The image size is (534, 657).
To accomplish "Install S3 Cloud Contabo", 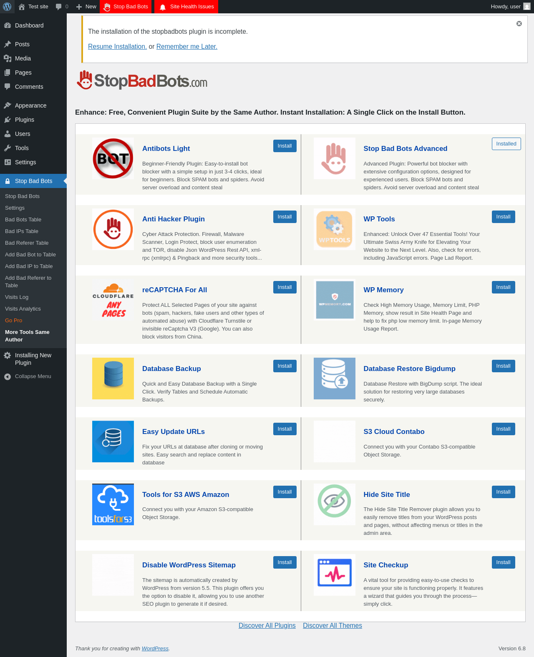I will tap(504, 429).
